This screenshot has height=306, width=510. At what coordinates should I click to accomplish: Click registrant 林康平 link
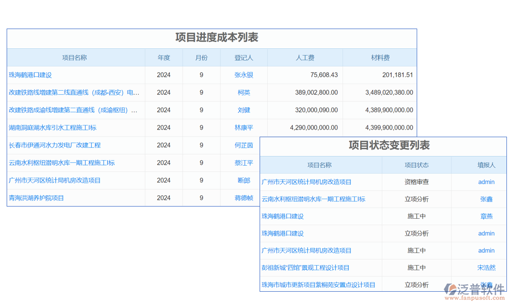pos(244,127)
